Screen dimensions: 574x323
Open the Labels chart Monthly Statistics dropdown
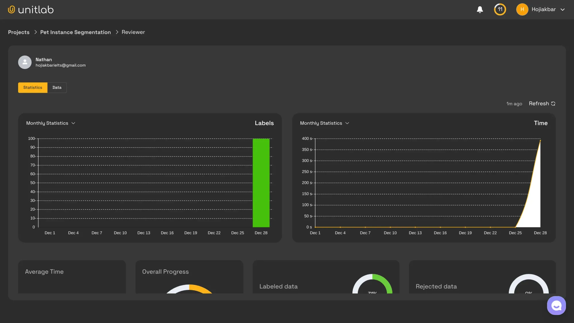tap(51, 123)
